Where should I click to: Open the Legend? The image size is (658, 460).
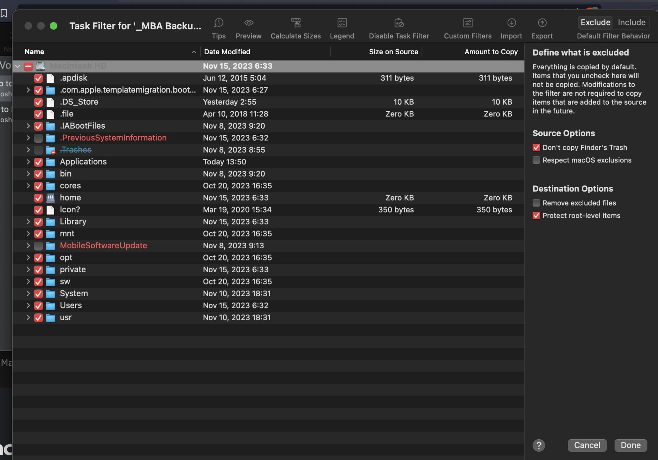pyautogui.click(x=342, y=28)
